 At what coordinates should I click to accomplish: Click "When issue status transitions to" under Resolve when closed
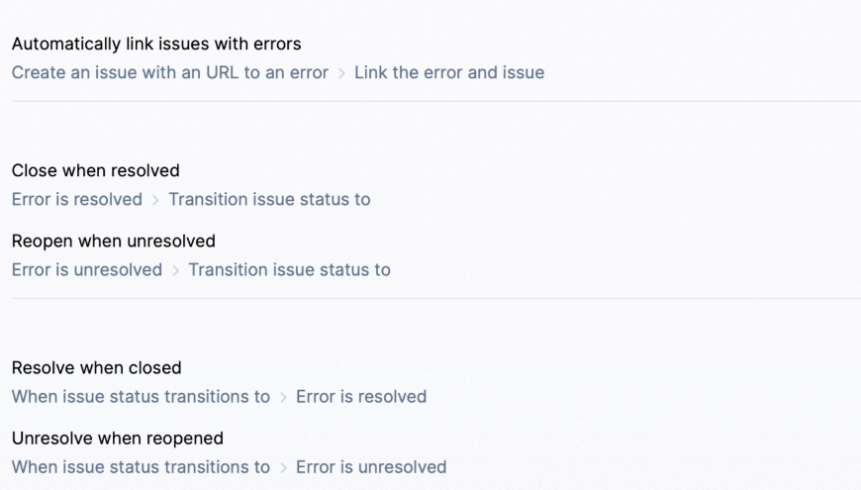pyautogui.click(x=141, y=396)
